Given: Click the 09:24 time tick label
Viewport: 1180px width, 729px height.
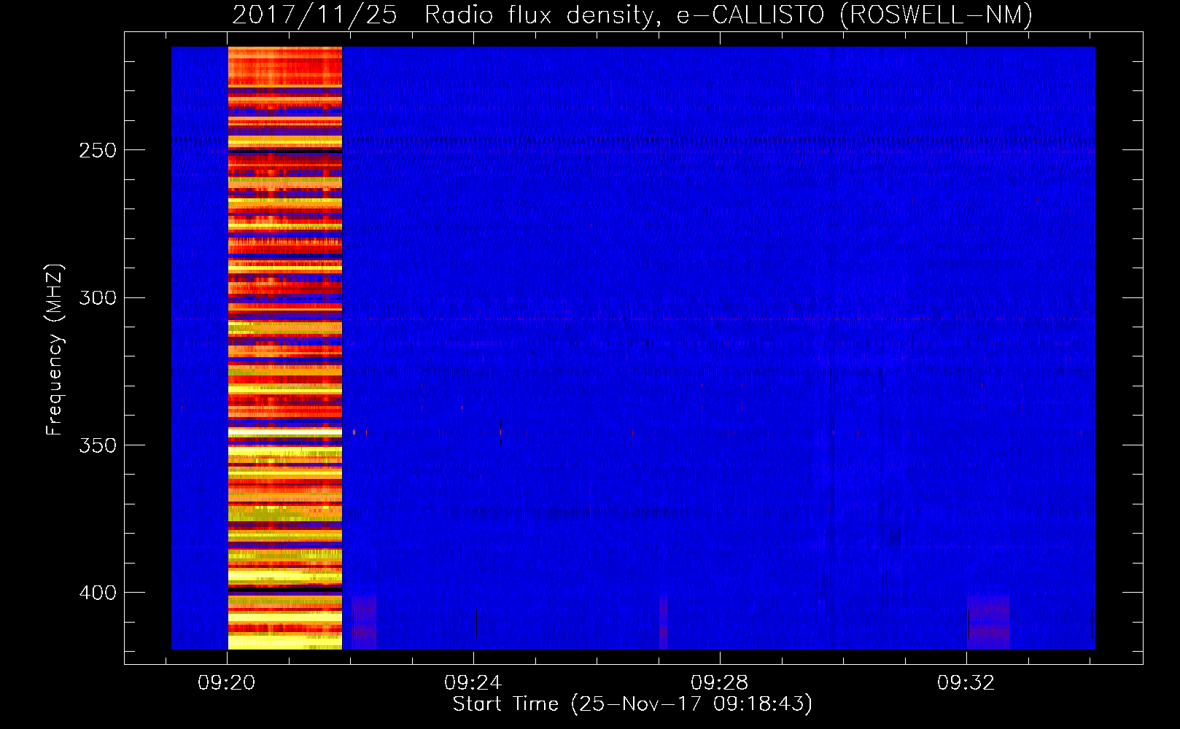Looking at the screenshot, I should click(473, 683).
